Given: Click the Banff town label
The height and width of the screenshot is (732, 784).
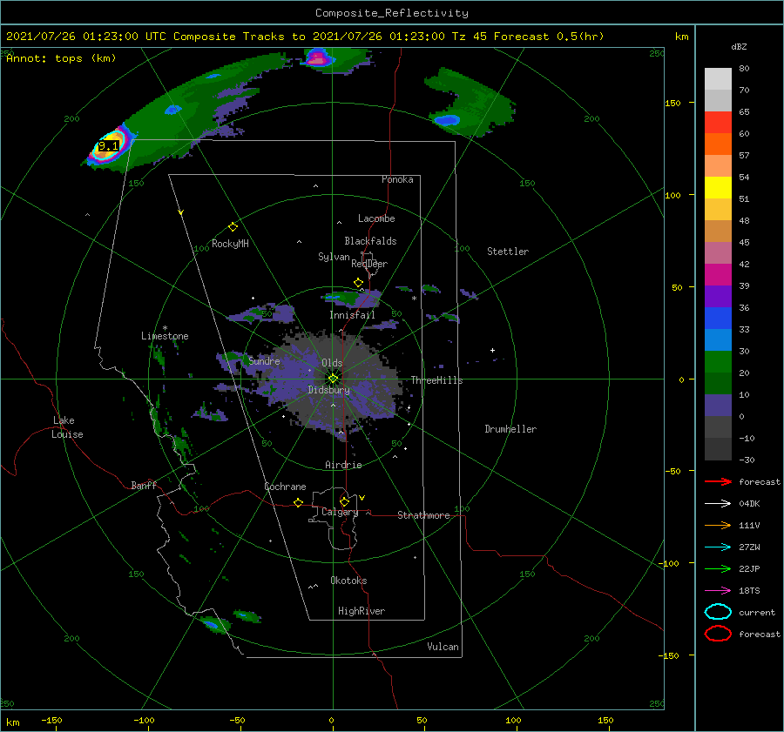Looking at the screenshot, I should [x=144, y=485].
